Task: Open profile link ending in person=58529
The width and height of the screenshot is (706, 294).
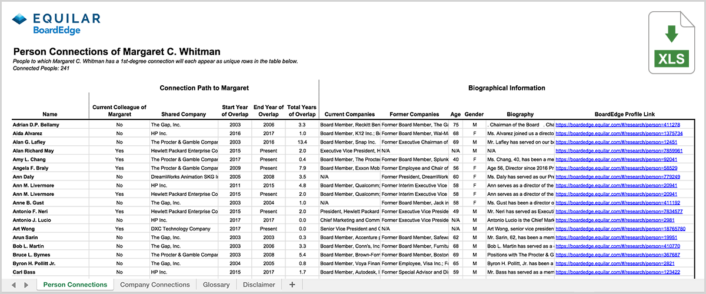Action: [x=616, y=168]
